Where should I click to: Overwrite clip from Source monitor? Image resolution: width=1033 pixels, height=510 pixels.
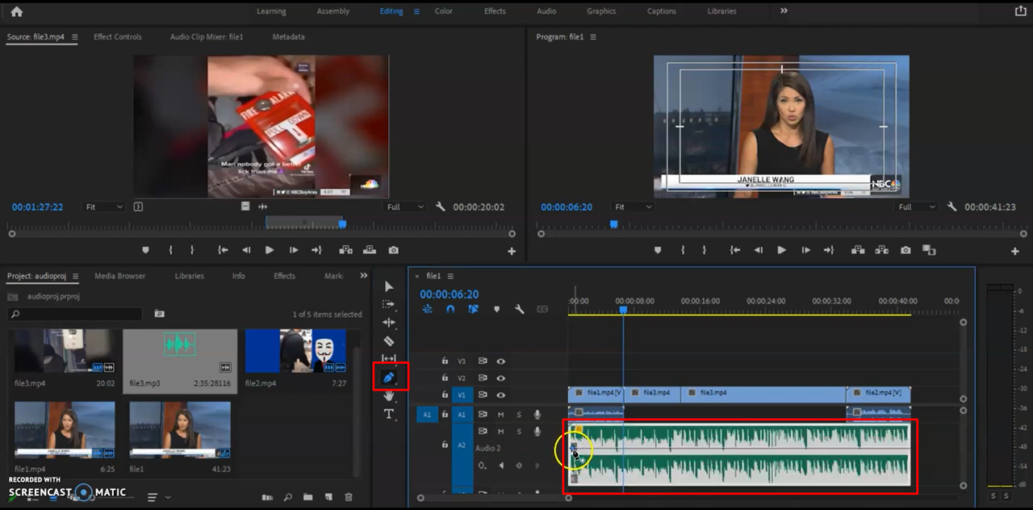[370, 250]
